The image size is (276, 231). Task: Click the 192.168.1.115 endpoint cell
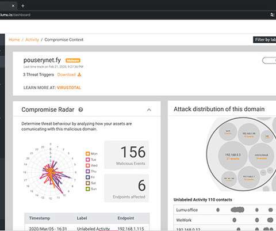131,229
